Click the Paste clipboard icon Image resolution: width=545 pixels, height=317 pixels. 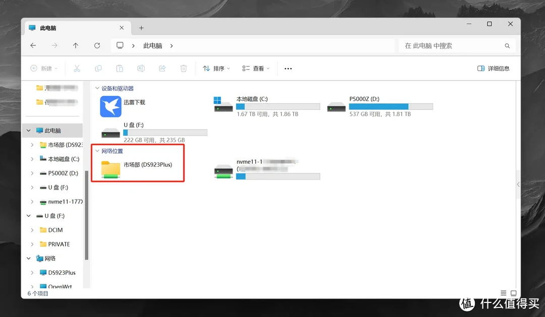(120, 69)
